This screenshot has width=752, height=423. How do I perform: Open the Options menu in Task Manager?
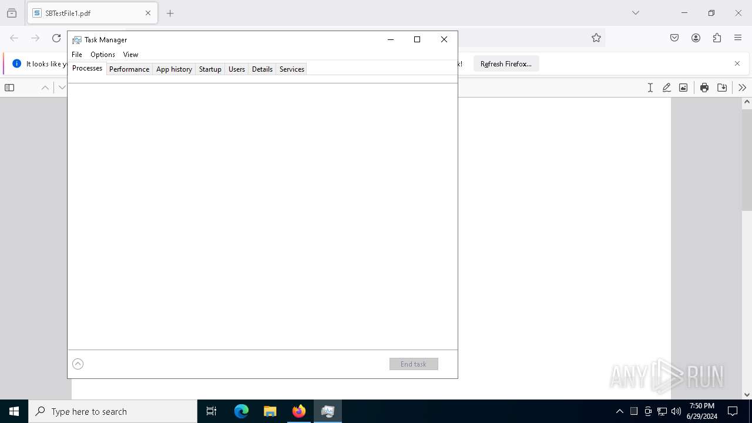[x=103, y=55]
